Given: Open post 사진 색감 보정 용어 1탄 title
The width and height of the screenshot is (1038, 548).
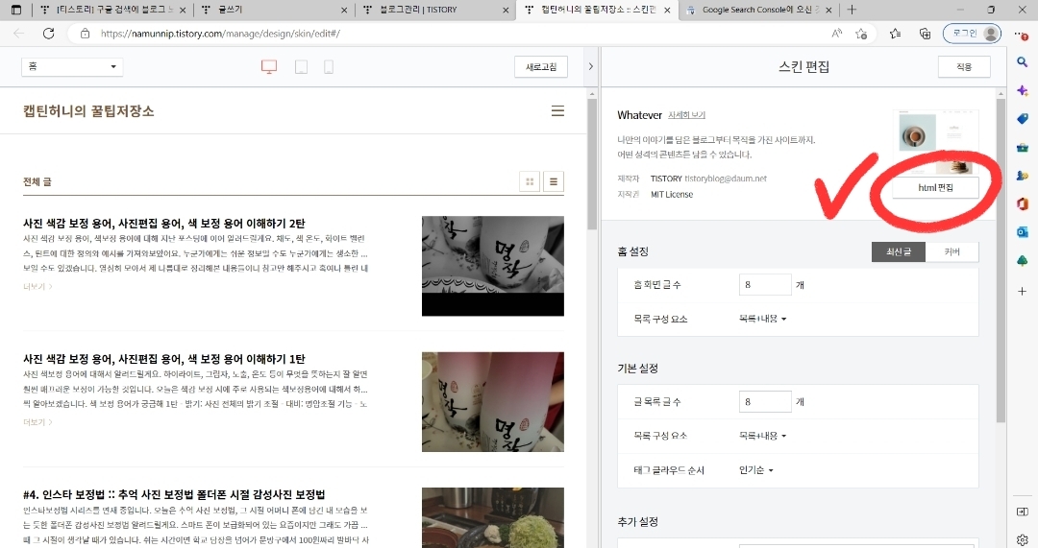Looking at the screenshot, I should pos(164,359).
